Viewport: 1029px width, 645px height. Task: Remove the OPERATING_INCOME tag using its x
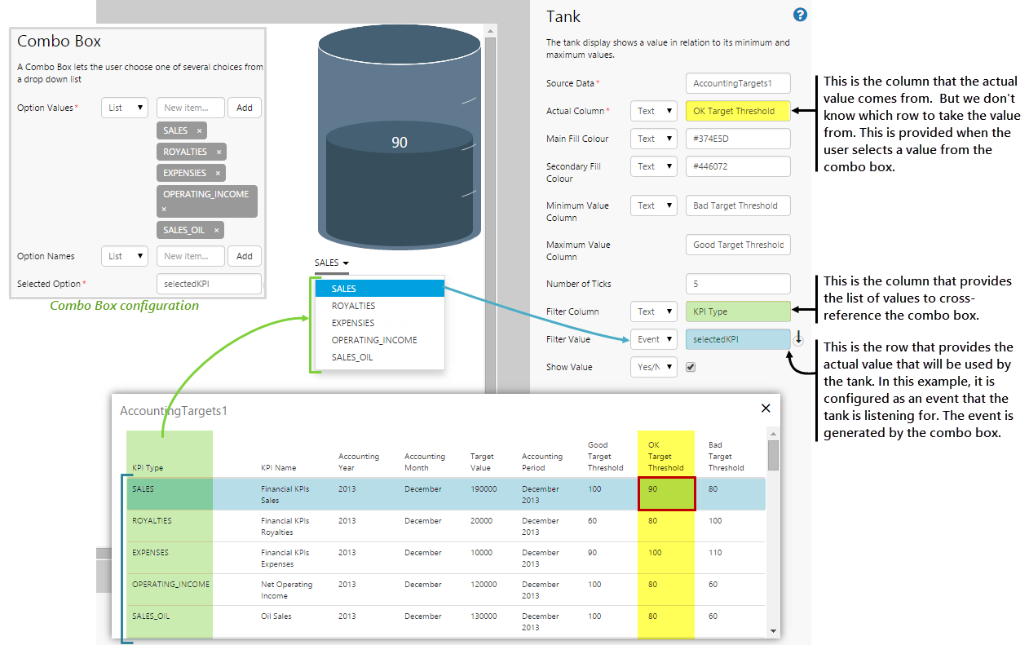pos(164,209)
